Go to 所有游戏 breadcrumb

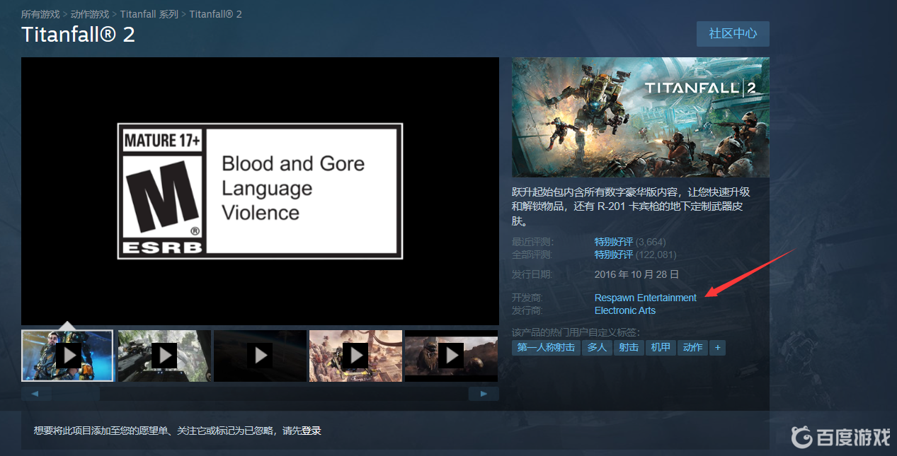point(40,14)
